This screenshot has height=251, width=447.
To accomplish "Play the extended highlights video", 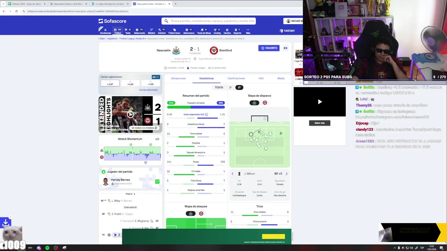I will coord(130,114).
